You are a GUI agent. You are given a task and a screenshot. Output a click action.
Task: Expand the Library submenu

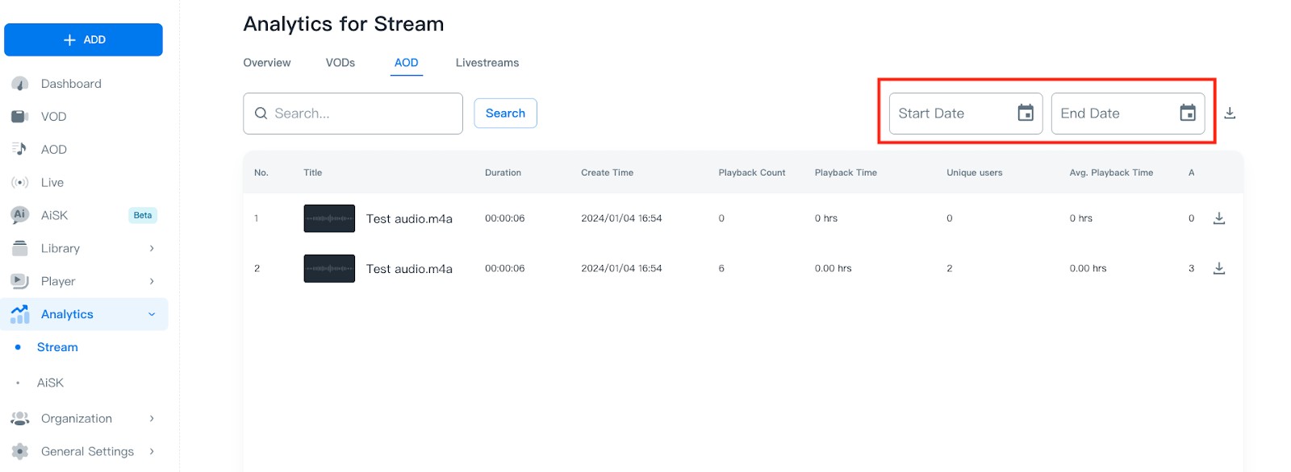152,249
